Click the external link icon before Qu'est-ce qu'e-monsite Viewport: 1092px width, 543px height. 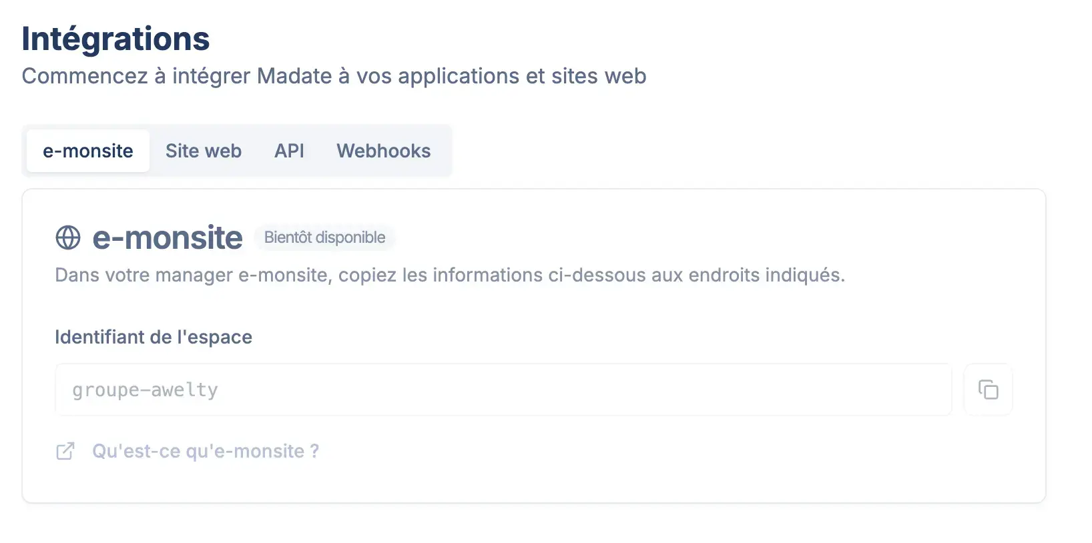[65, 452]
